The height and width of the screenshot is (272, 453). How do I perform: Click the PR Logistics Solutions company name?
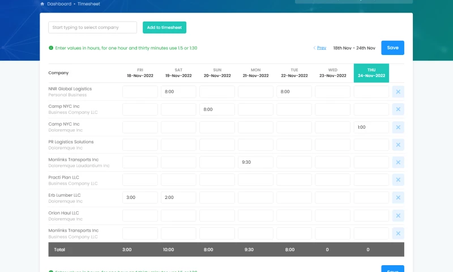click(71, 142)
